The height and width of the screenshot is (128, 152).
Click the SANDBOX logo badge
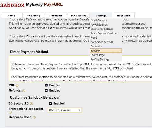[12, 5]
